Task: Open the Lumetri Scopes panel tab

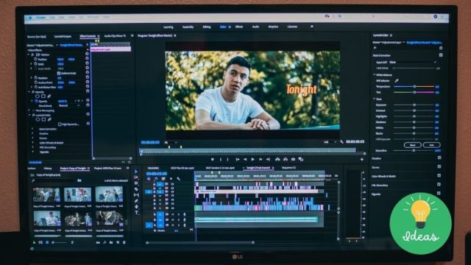Action: click(63, 36)
